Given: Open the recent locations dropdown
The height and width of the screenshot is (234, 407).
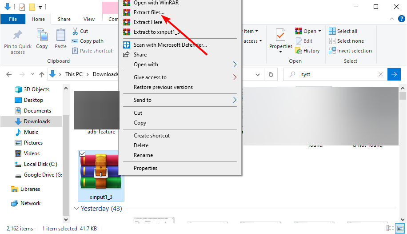Looking at the screenshot, I should 32,74.
